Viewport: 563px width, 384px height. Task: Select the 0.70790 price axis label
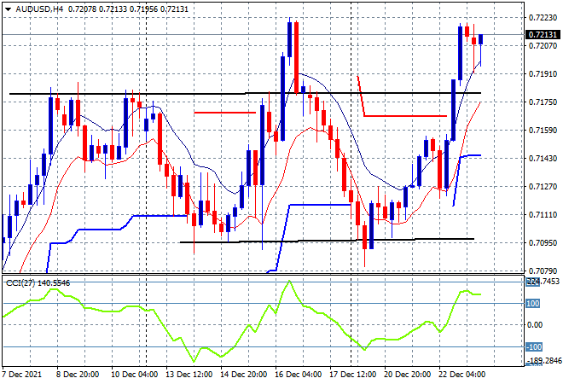(x=543, y=271)
